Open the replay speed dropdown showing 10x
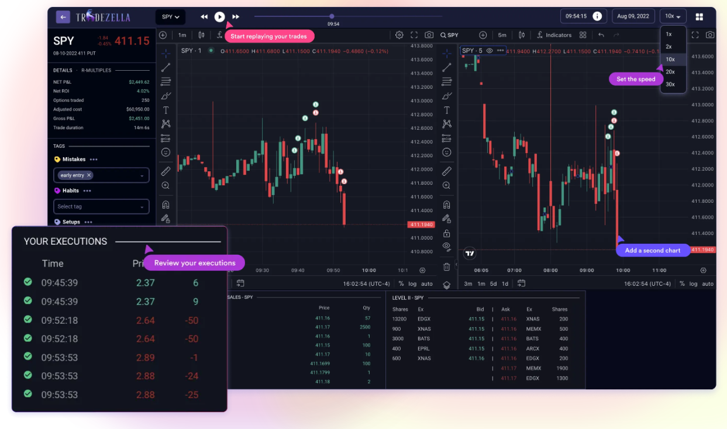Viewport: 727px width, 429px height. (x=673, y=16)
